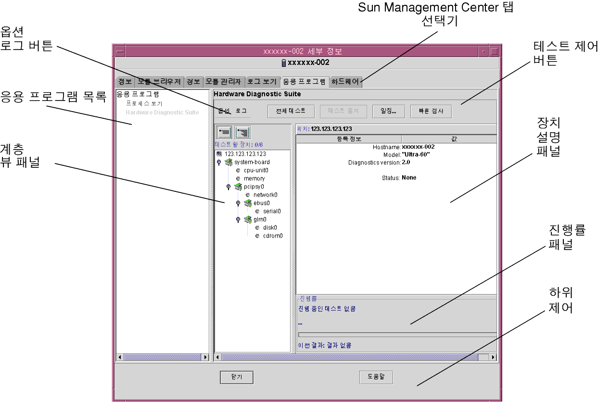The height and width of the screenshot is (402, 610).
Task: Select the 응용 프로그램 tab
Action: pyautogui.click(x=305, y=82)
